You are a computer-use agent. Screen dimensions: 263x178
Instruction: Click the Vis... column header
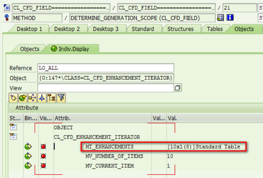(46, 118)
